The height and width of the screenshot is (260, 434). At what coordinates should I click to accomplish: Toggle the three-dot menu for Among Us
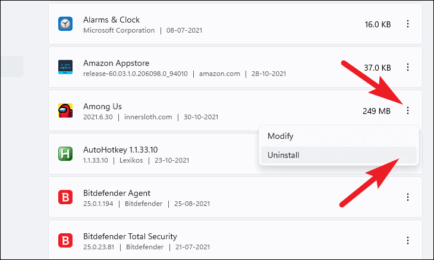tap(408, 110)
